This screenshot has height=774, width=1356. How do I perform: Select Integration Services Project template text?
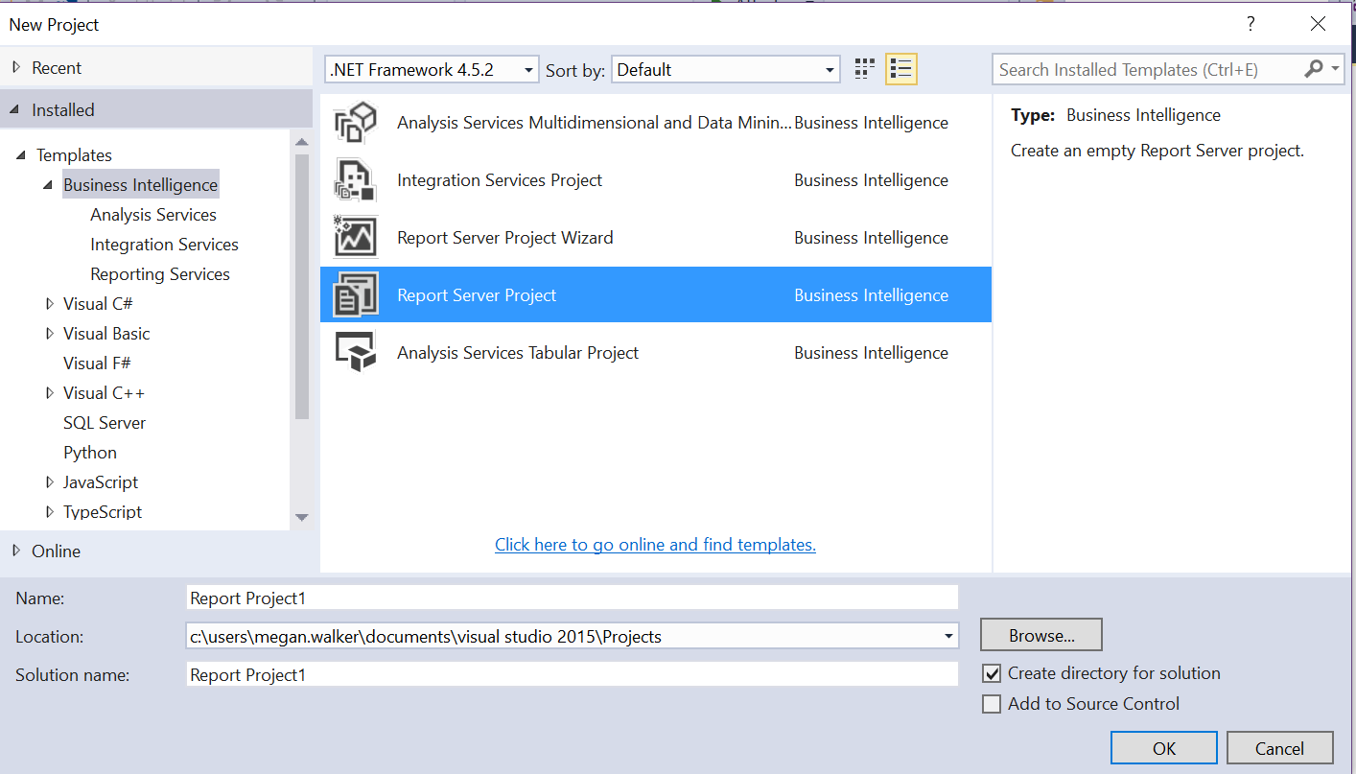click(x=500, y=180)
